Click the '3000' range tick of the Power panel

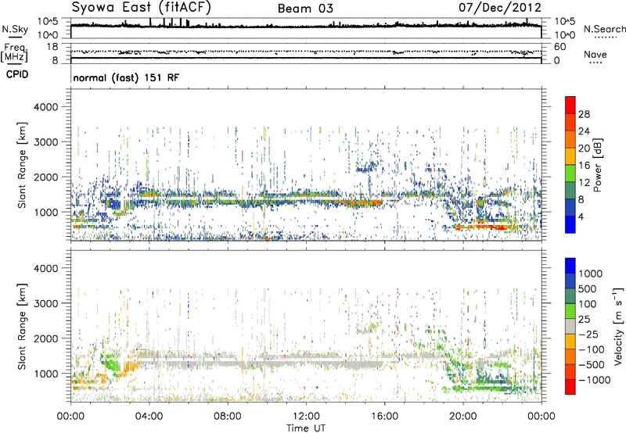pyautogui.click(x=46, y=142)
